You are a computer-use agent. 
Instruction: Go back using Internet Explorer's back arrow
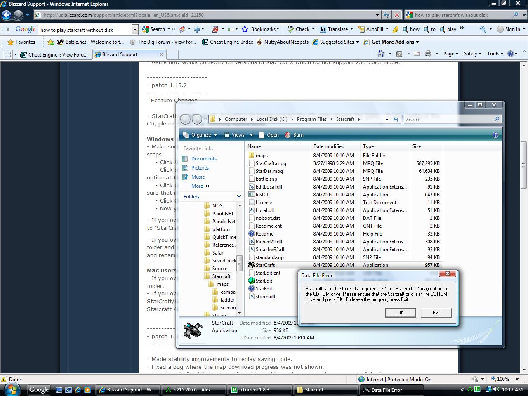[x=6, y=15]
